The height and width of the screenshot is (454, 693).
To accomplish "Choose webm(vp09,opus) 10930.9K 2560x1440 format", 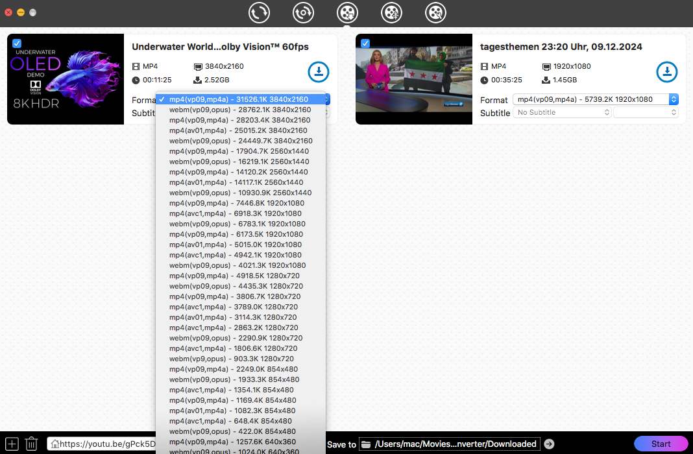I will [x=241, y=193].
